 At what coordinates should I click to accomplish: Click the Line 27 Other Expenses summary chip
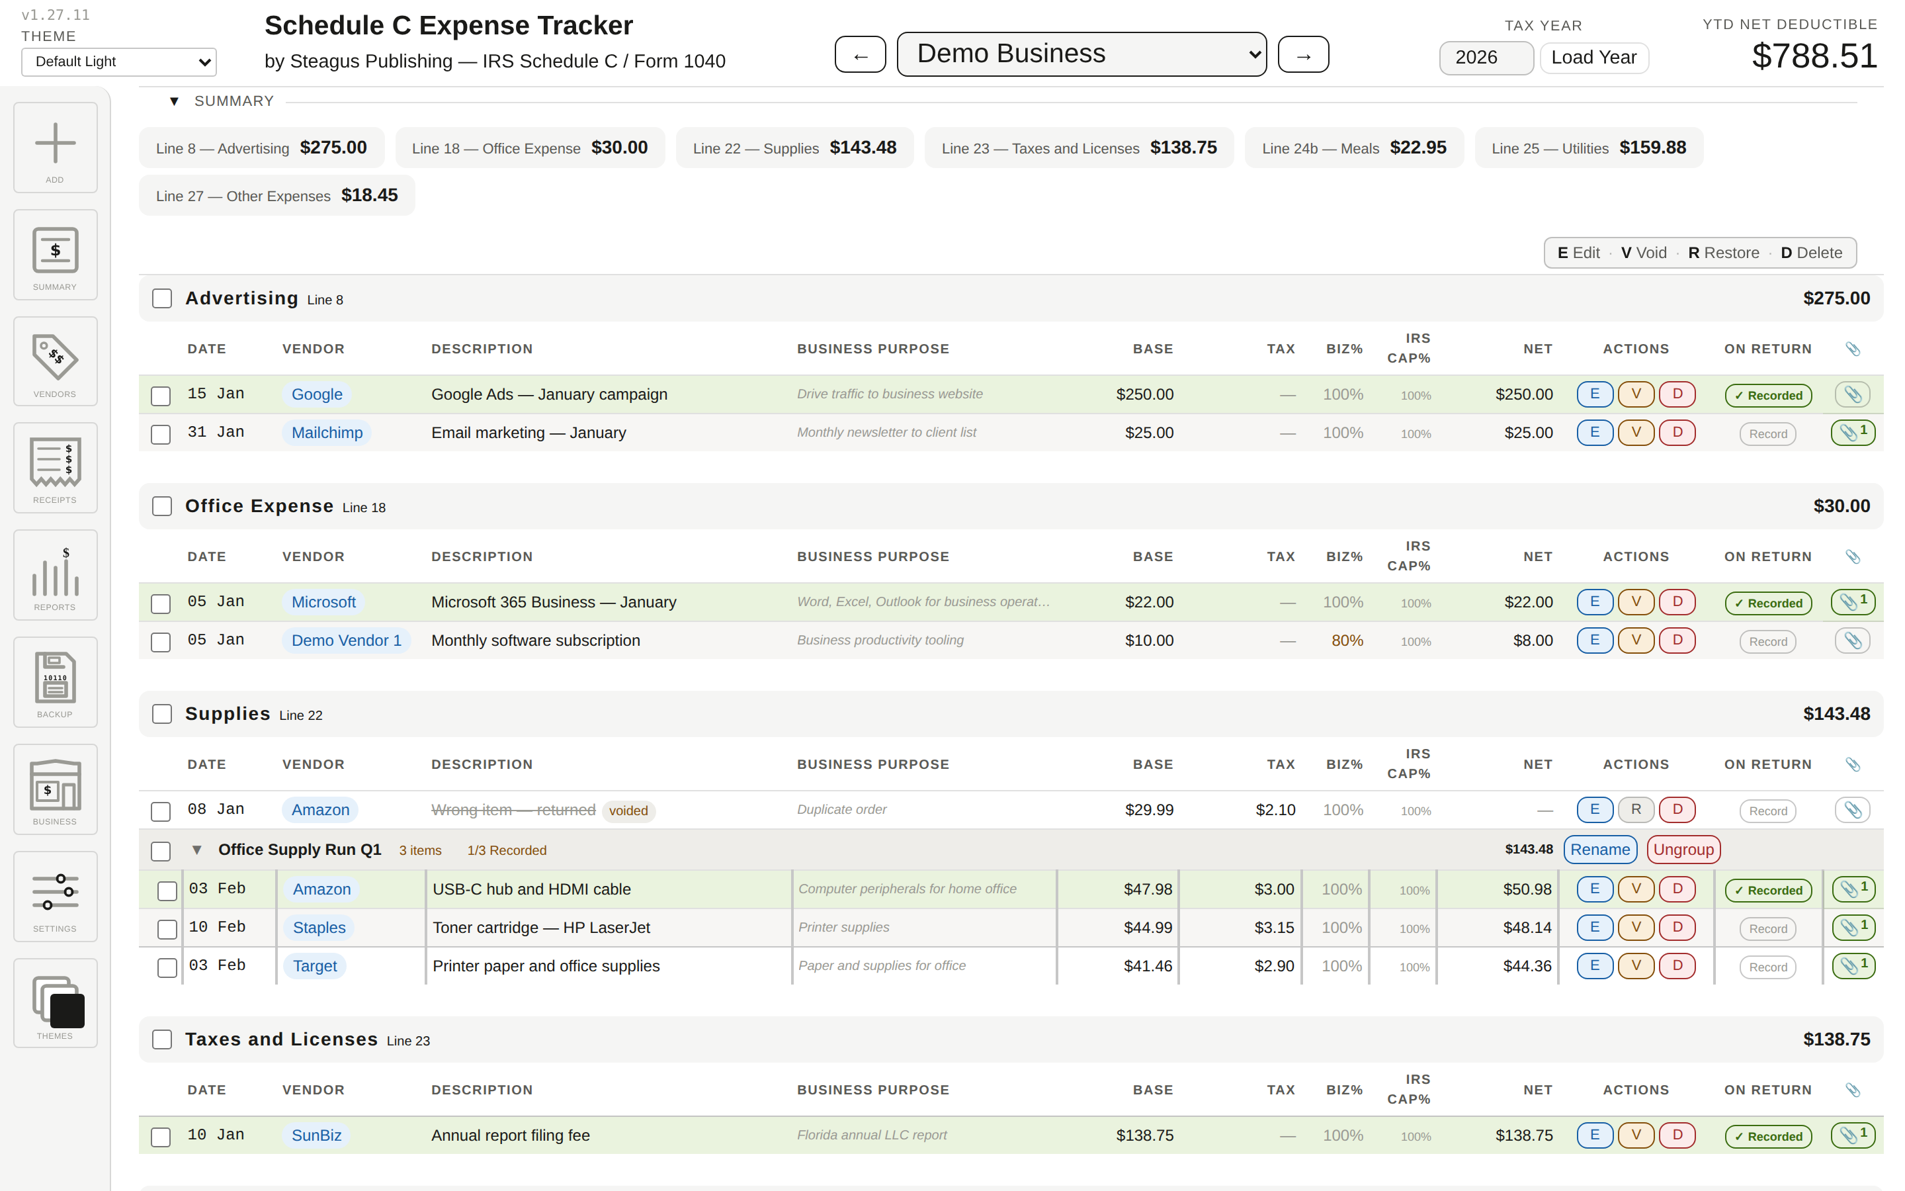click(x=277, y=195)
